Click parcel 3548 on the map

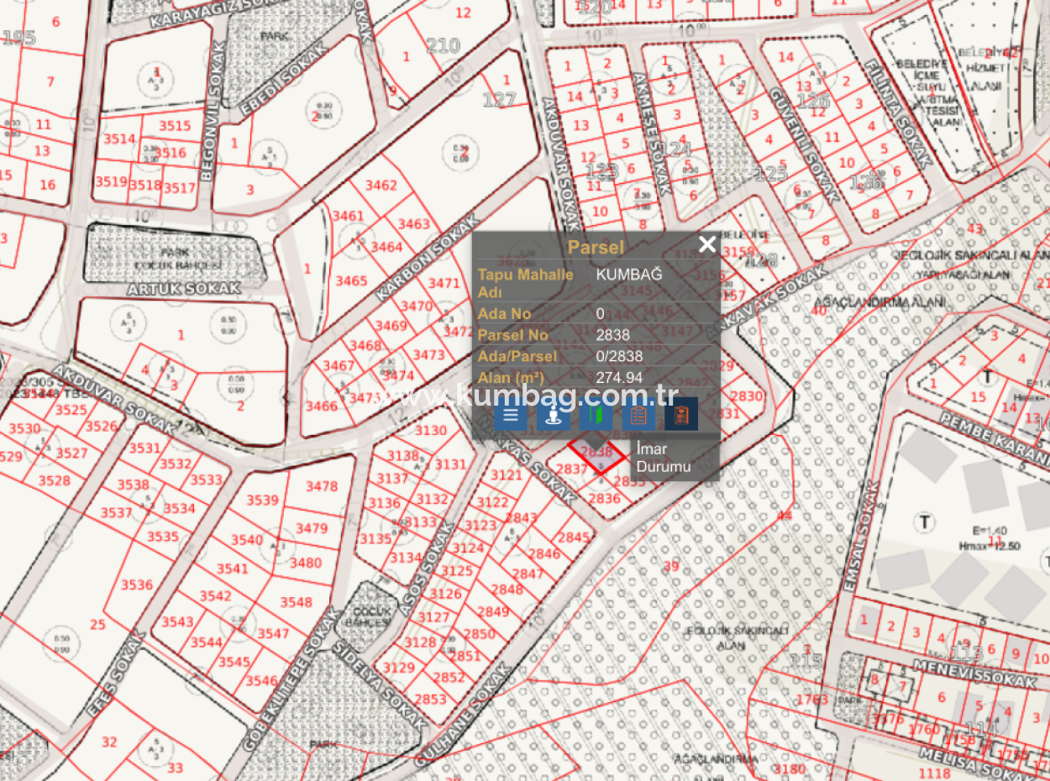[297, 602]
